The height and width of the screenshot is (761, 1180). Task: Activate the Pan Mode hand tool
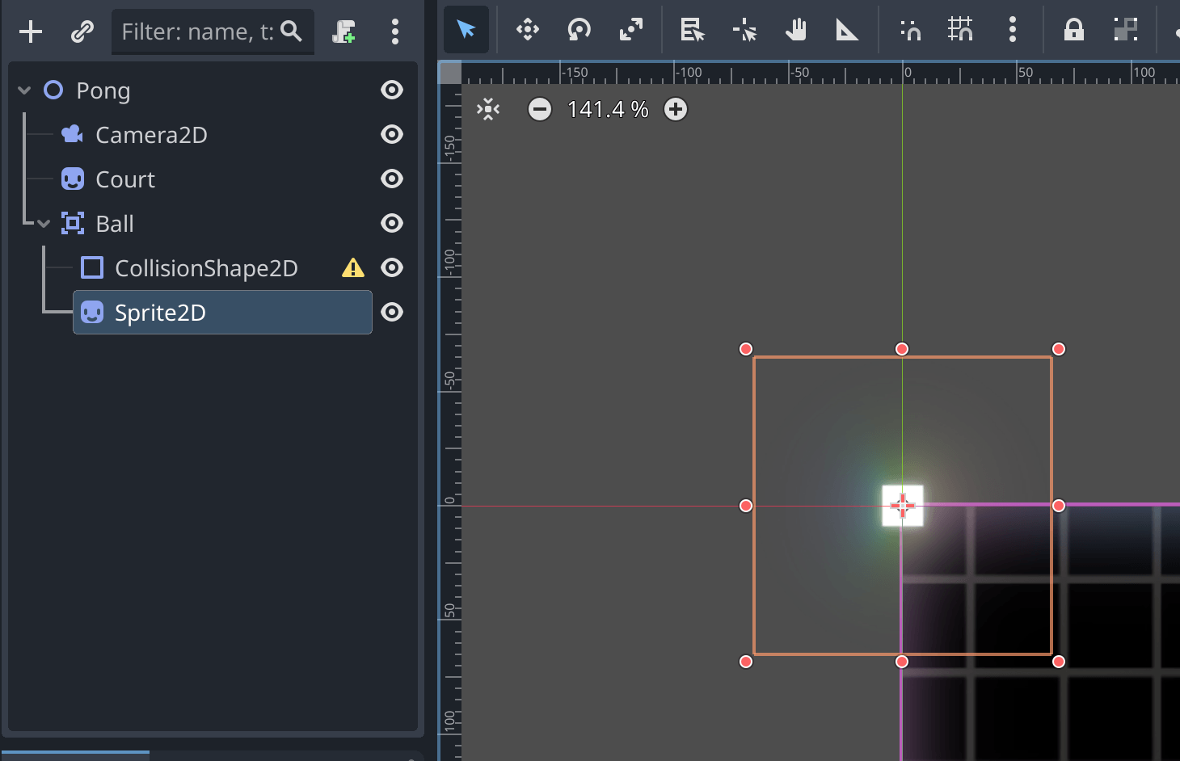click(795, 30)
